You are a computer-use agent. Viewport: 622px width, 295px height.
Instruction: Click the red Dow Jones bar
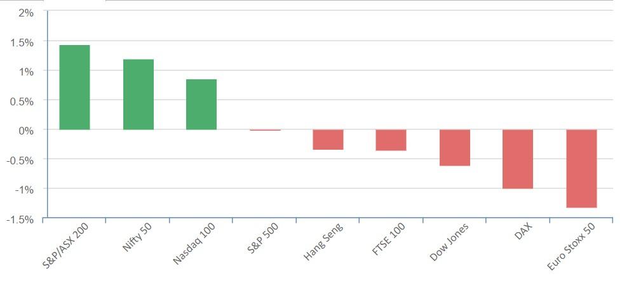pyautogui.click(x=454, y=148)
